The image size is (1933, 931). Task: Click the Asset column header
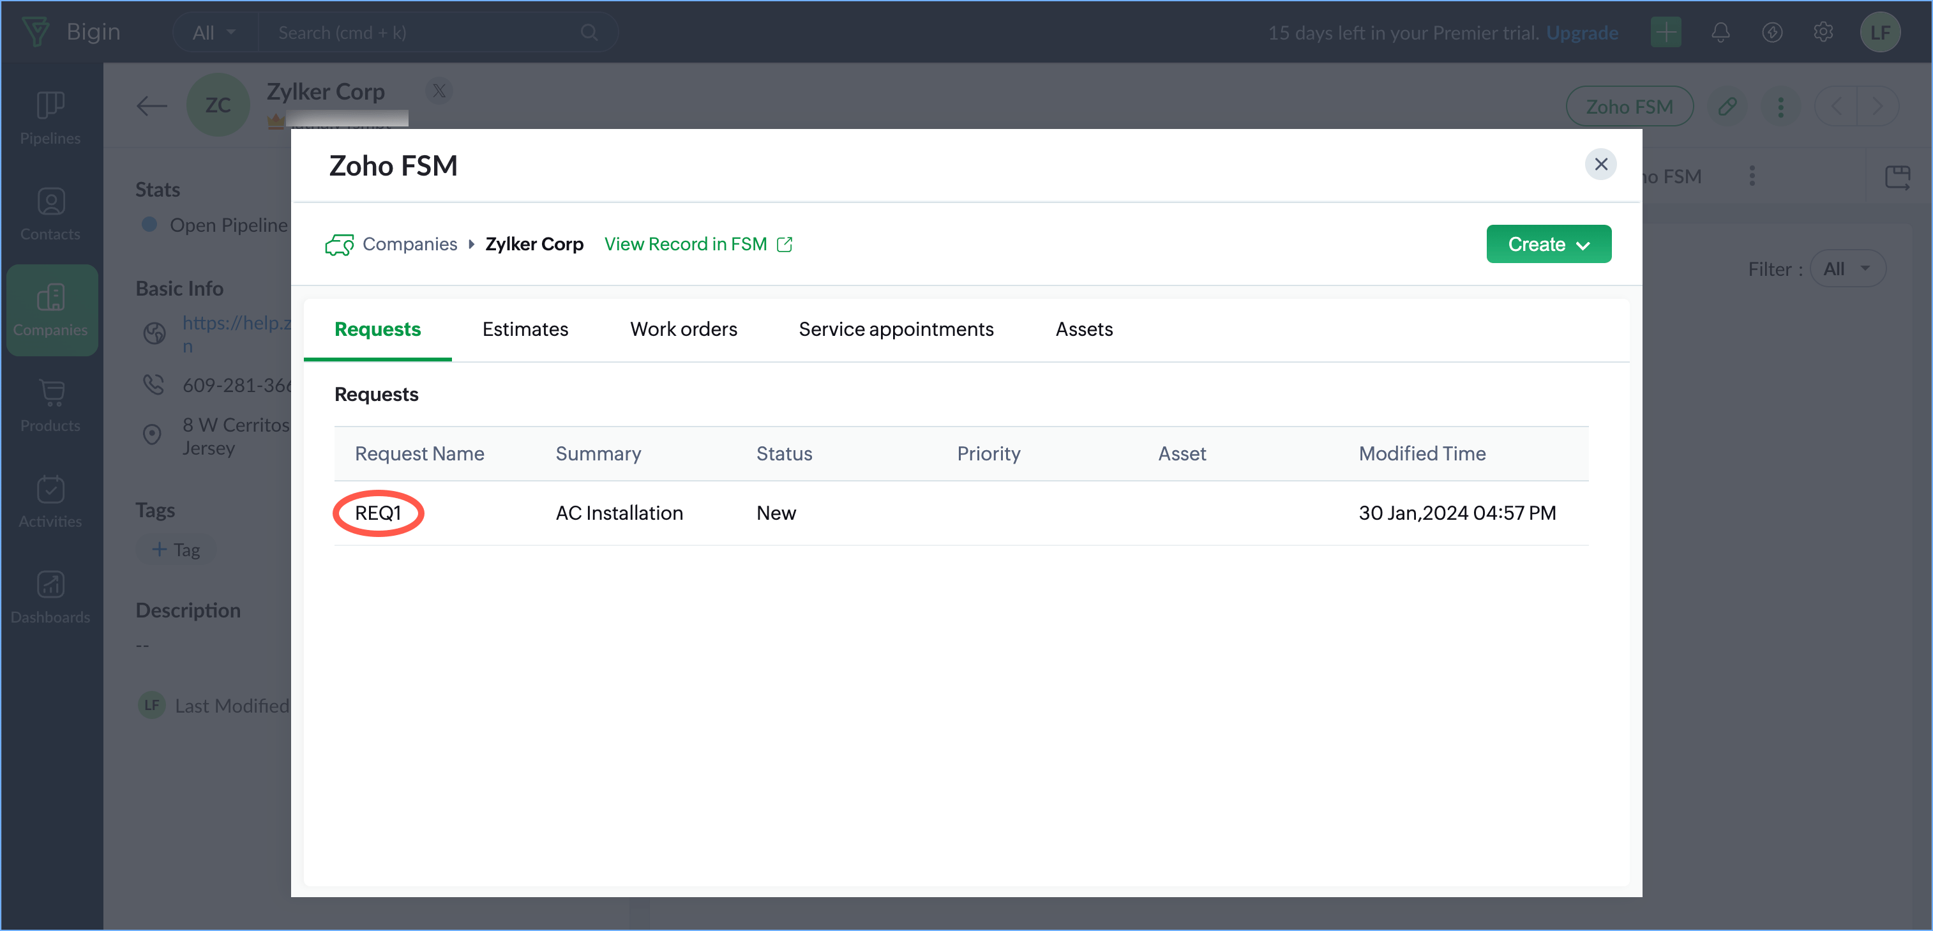[x=1182, y=453]
